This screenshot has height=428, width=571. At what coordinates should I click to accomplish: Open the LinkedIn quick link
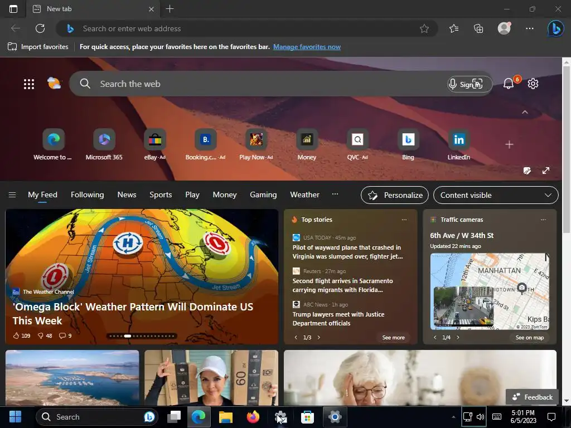click(x=458, y=144)
